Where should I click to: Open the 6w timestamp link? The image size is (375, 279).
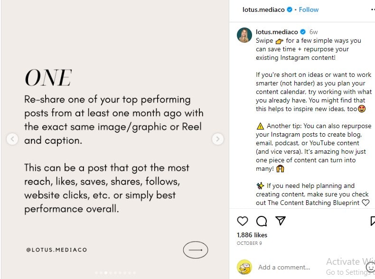point(313,32)
